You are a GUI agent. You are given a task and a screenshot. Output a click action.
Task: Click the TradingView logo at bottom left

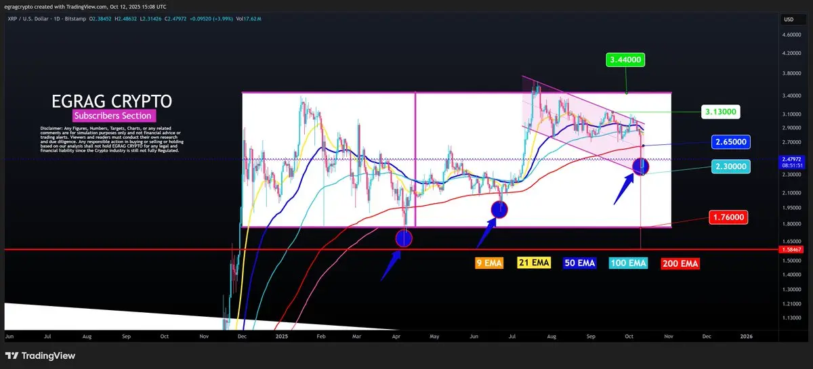click(41, 355)
